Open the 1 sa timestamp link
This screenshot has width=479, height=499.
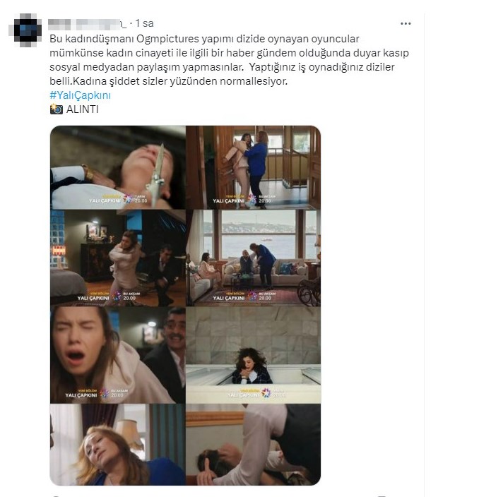click(x=144, y=23)
